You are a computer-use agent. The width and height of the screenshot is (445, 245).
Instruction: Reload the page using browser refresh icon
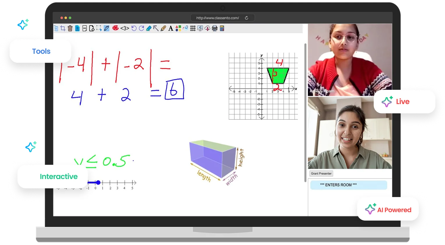[247, 18]
